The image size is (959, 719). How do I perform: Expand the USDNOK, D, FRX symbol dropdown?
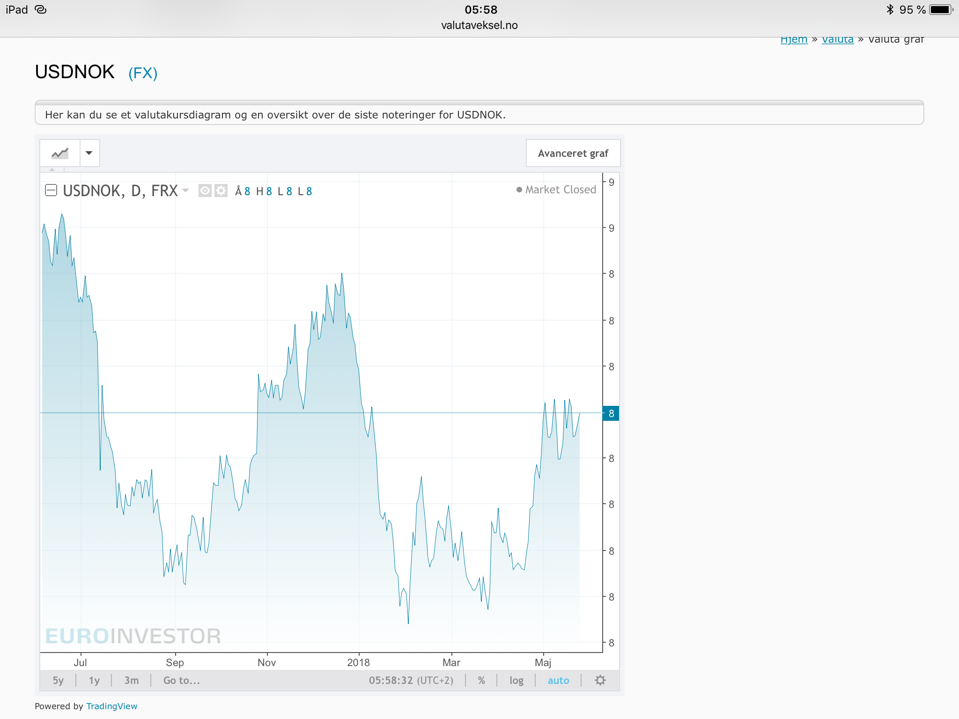click(x=186, y=190)
